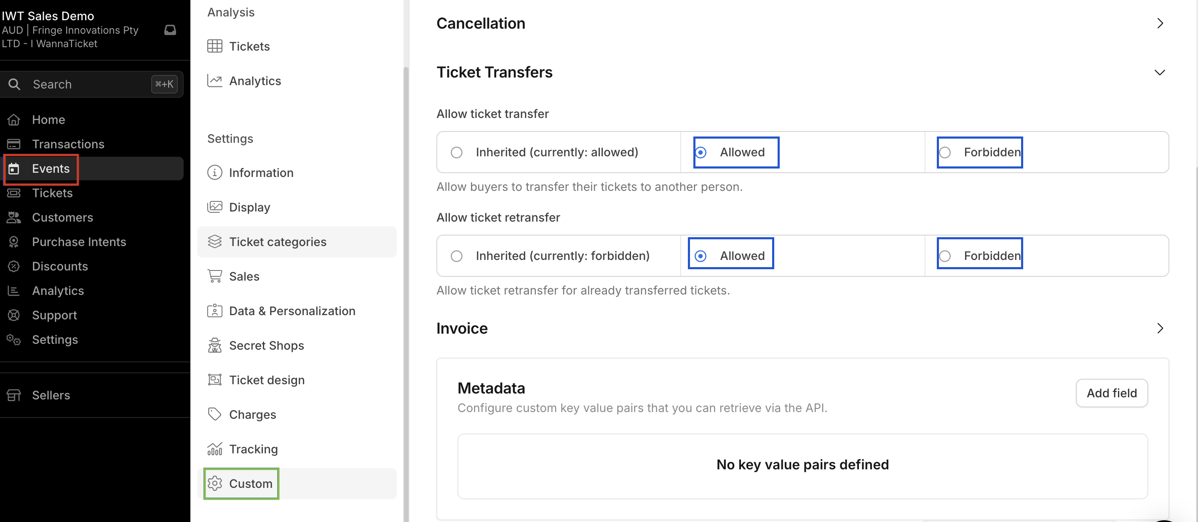Open Ticket categories settings

point(278,242)
